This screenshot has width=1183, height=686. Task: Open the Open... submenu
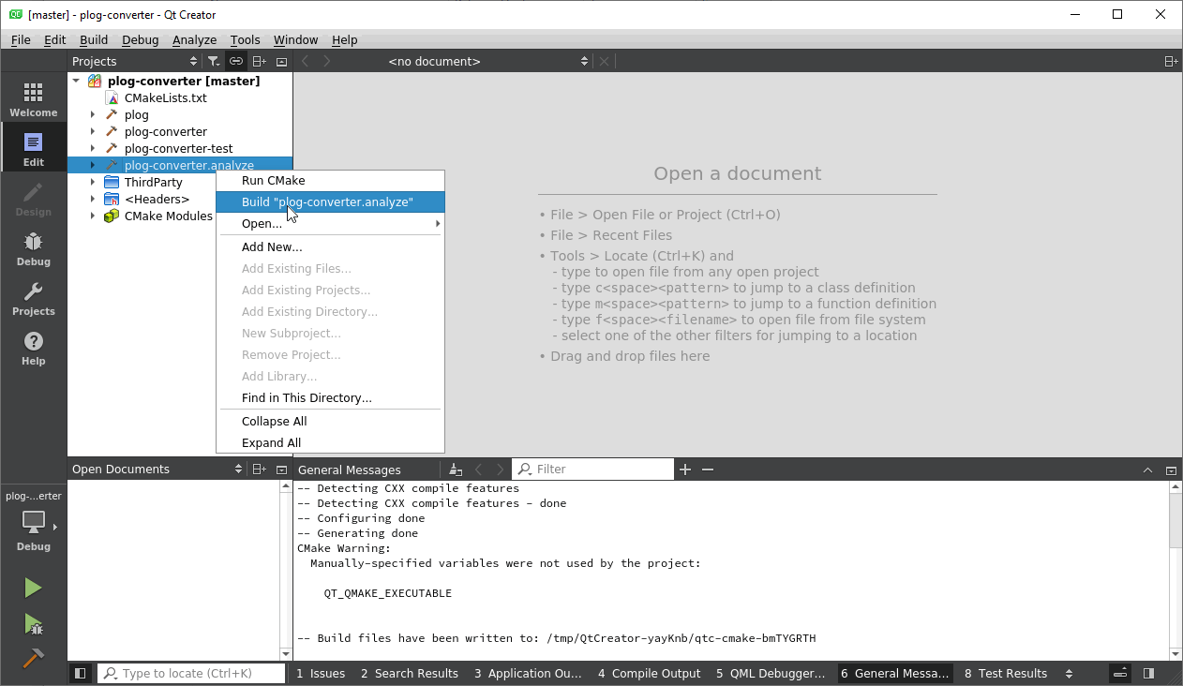coord(330,223)
